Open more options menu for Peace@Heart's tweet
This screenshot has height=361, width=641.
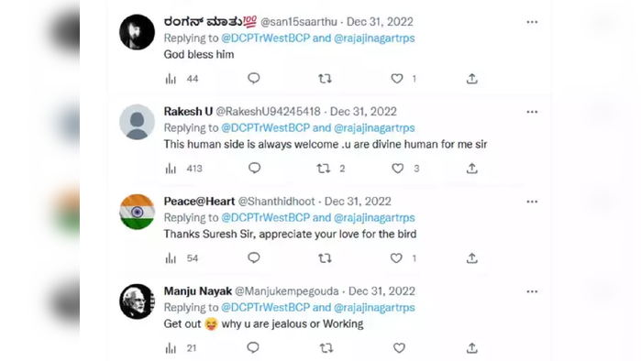pyautogui.click(x=532, y=202)
